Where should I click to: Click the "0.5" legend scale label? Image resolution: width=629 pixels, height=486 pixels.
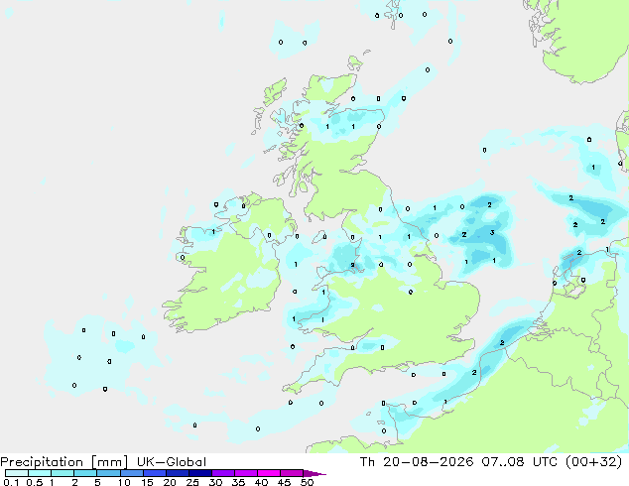pyautogui.click(x=35, y=482)
